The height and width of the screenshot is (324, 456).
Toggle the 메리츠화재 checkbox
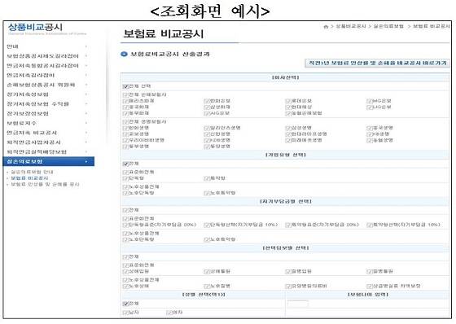pos(125,101)
